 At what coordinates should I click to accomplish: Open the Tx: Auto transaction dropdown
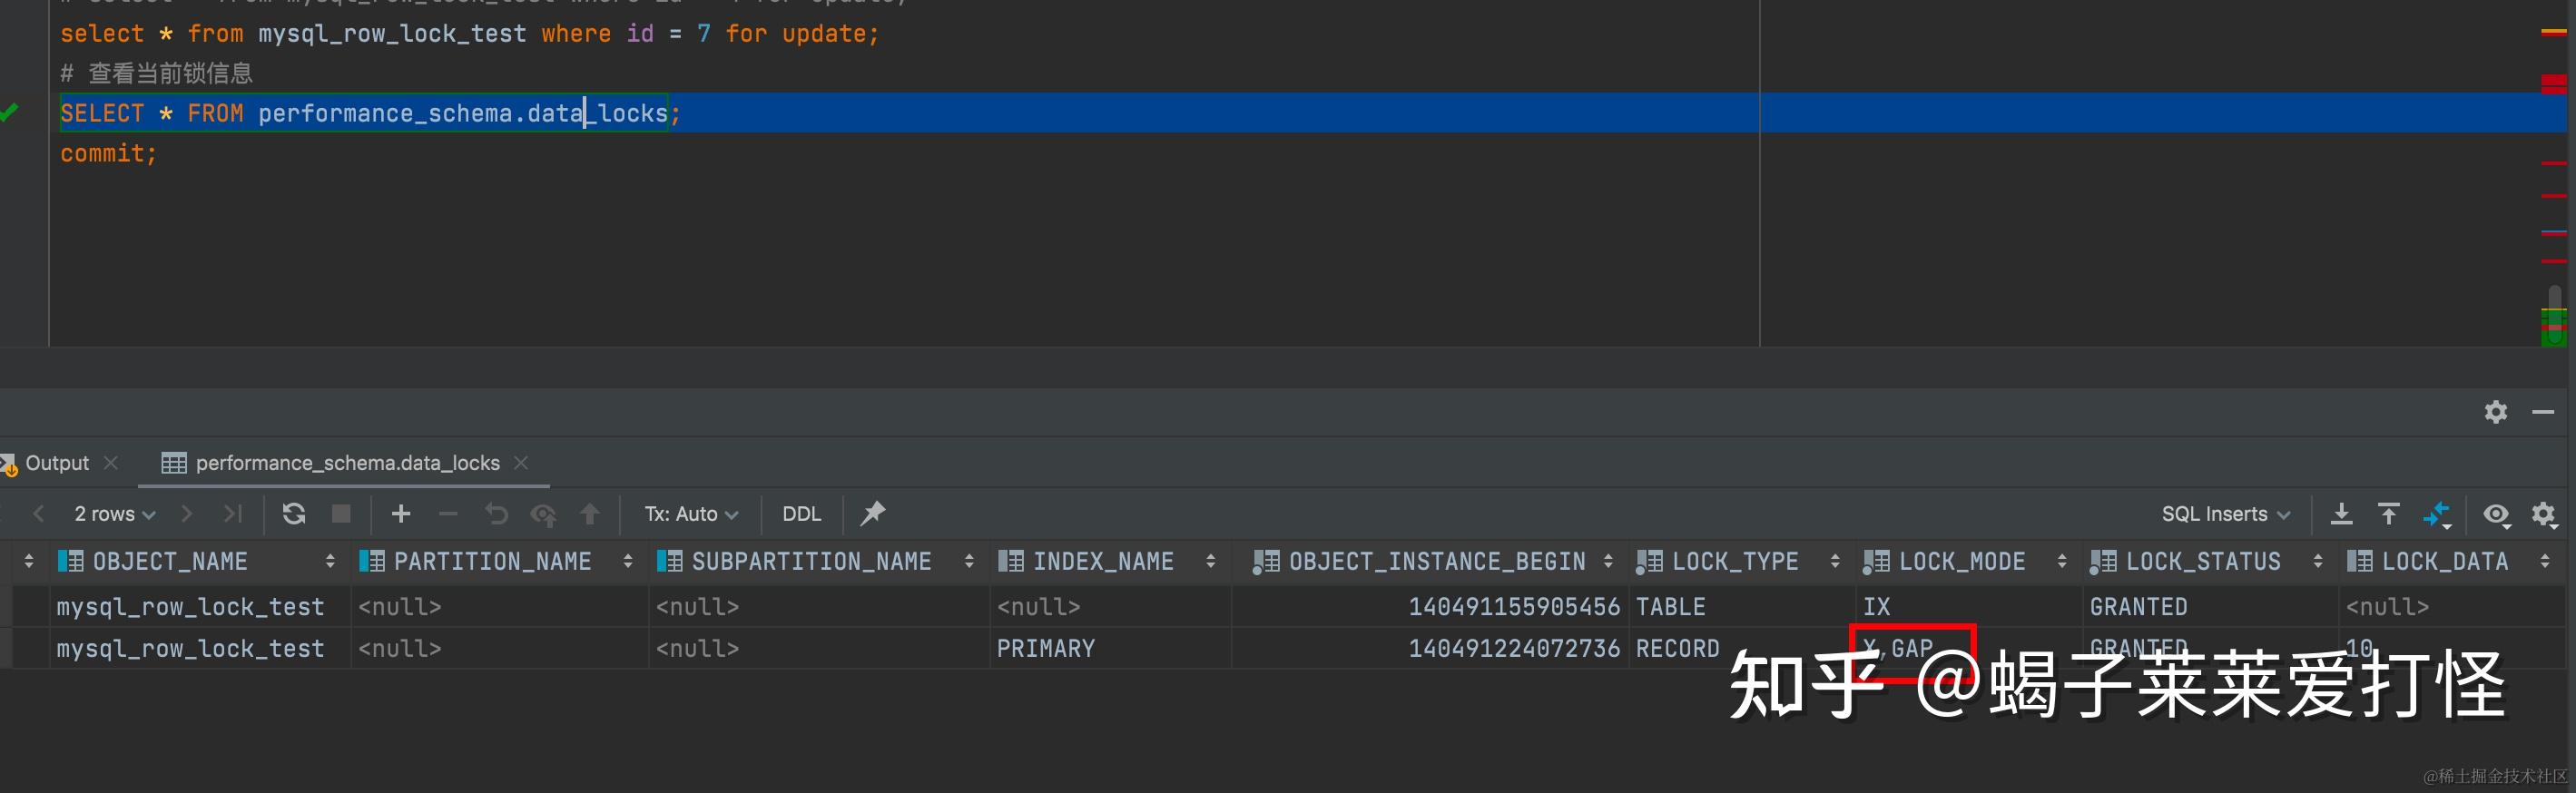point(691,514)
